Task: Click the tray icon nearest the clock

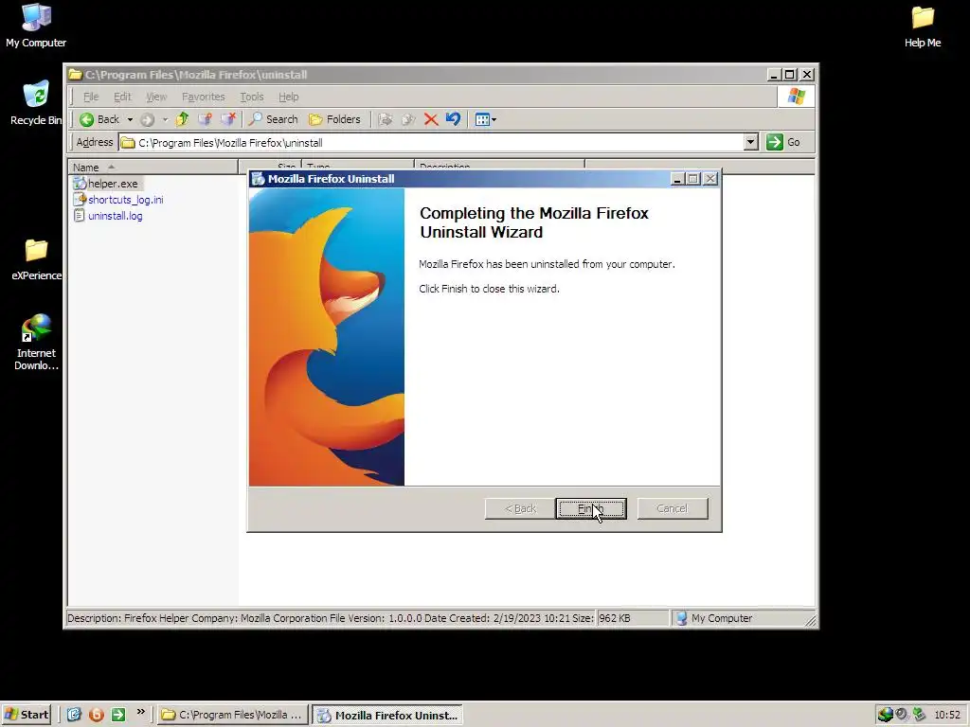Action: (919, 715)
